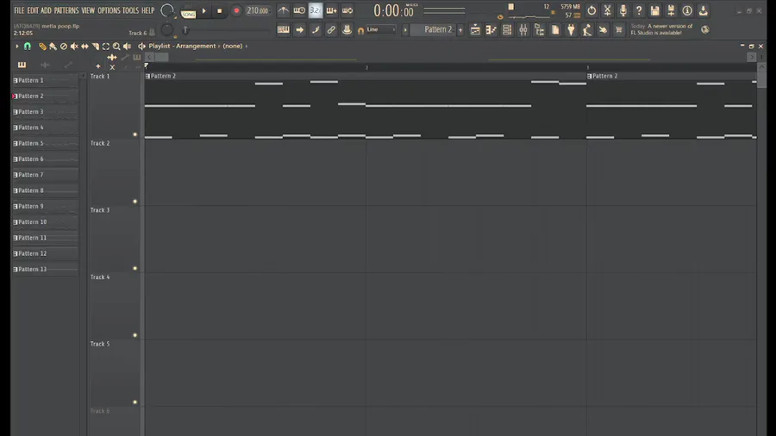776x436 pixels.
Task: Click the undo history icon
Action: click(x=591, y=10)
